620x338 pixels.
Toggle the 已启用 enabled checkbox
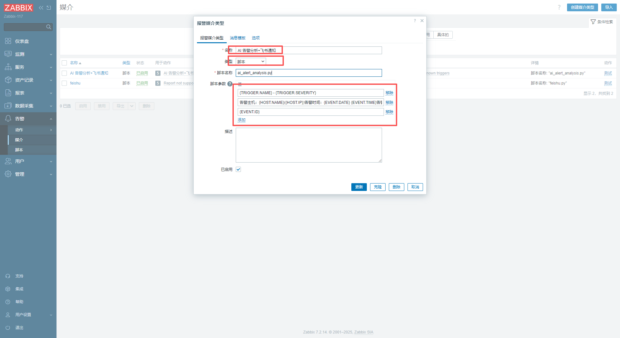coord(238,169)
